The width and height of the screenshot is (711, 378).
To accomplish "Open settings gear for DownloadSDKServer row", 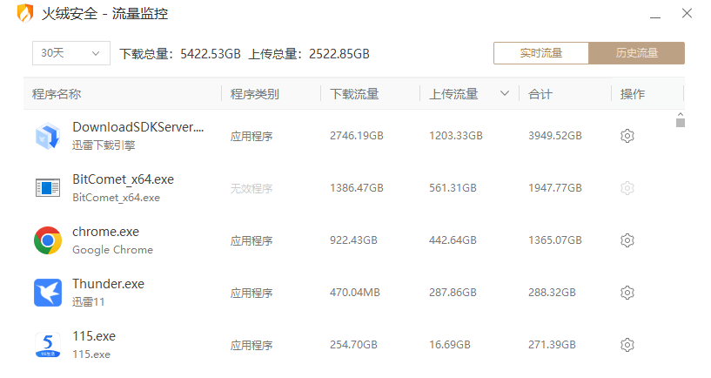I will point(627,136).
